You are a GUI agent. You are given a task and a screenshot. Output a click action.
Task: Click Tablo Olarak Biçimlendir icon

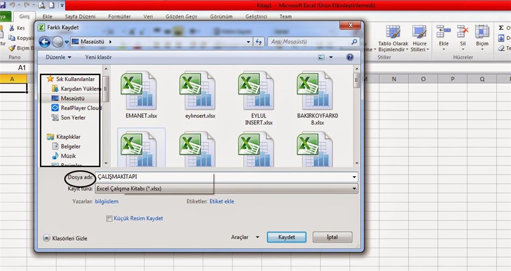pos(393,32)
